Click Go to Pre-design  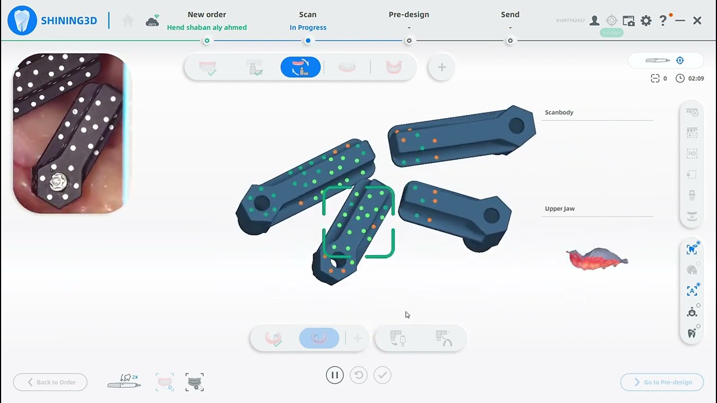click(662, 382)
